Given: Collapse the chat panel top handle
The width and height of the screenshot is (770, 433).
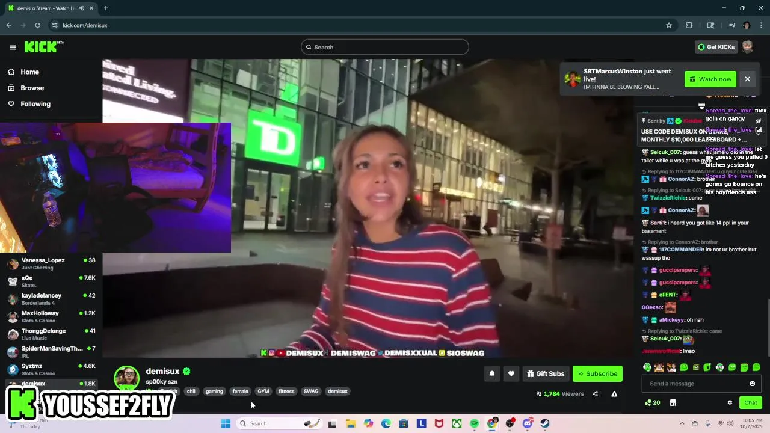Looking at the screenshot, I should (701, 106).
